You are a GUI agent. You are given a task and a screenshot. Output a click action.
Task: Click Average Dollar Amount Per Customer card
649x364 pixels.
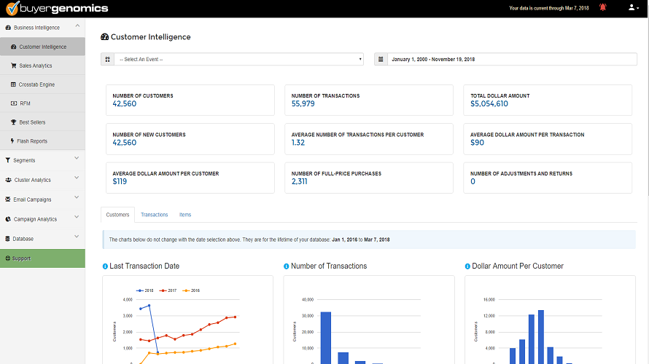coord(190,178)
